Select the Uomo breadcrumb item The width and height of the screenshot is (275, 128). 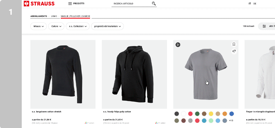coord(54,16)
